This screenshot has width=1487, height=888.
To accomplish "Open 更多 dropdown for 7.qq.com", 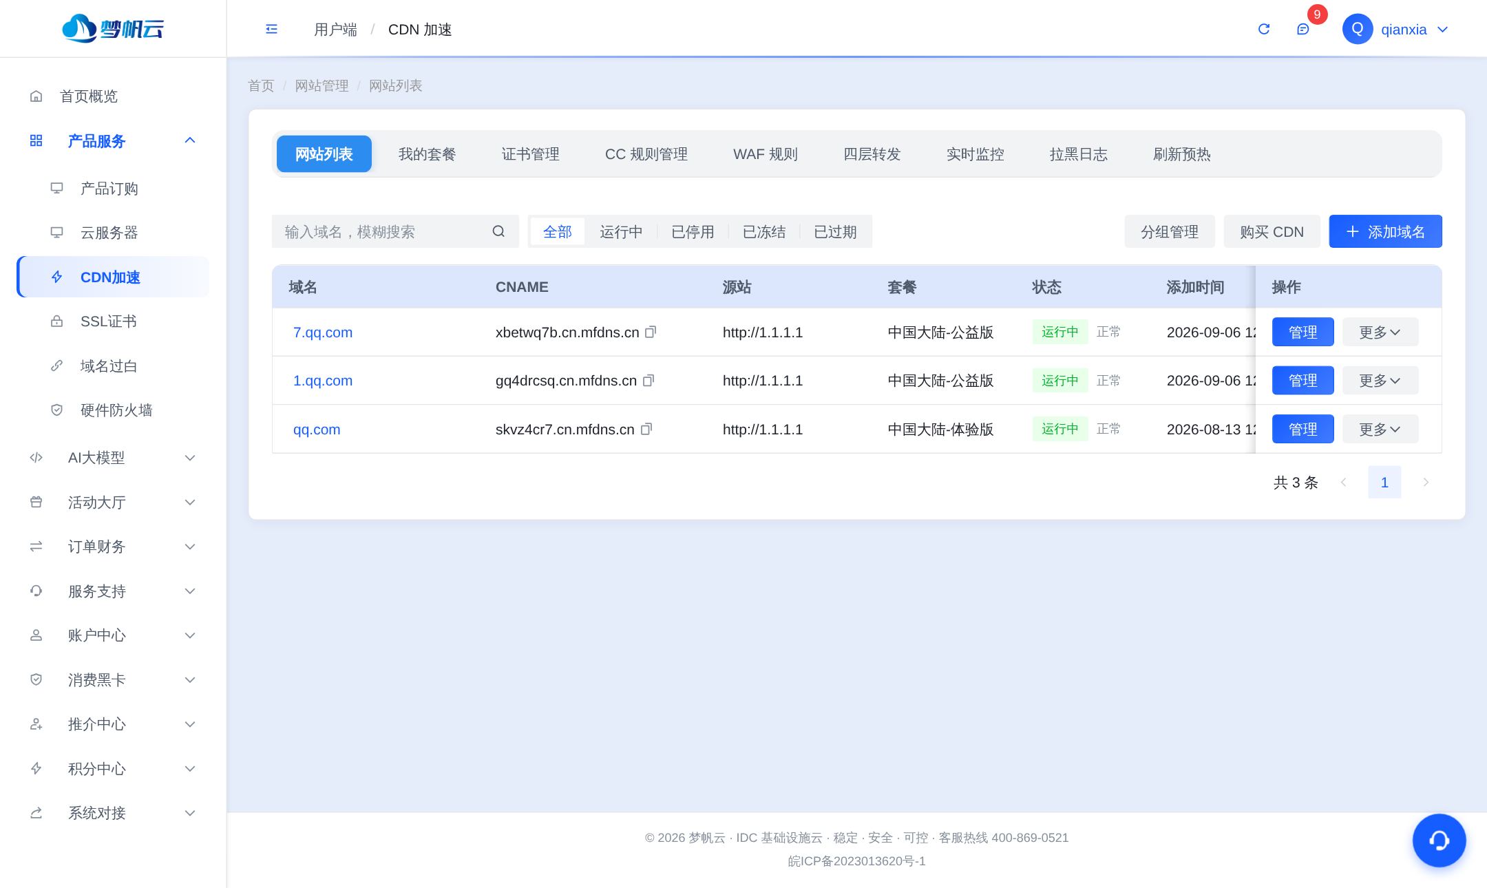I will 1380,332.
